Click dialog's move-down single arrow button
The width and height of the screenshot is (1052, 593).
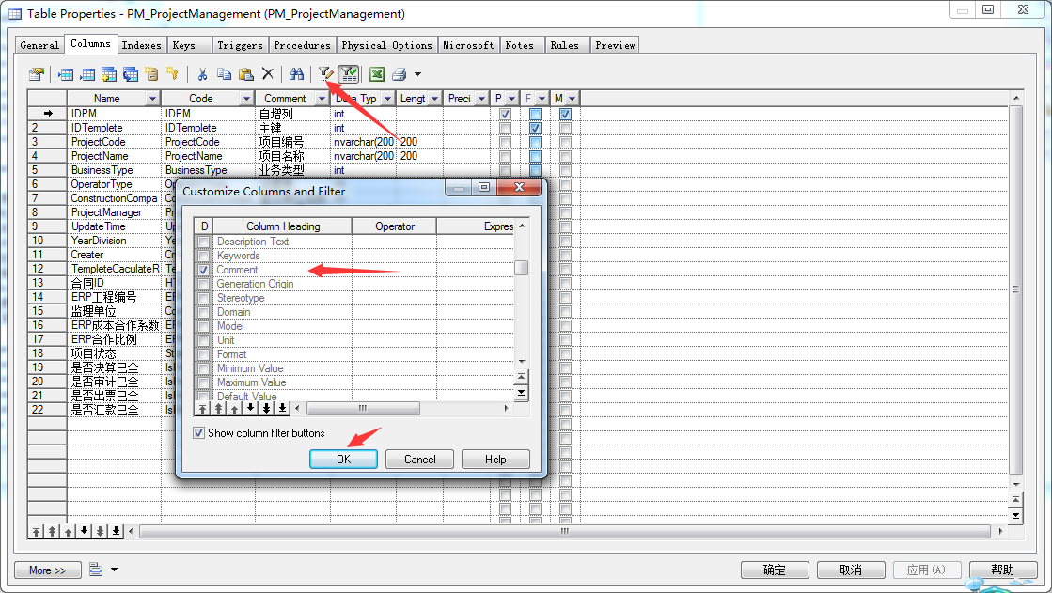coord(250,408)
